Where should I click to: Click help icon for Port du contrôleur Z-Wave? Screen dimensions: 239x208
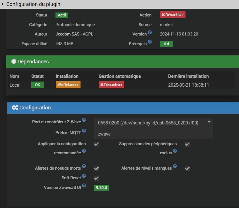[x=84, y=120]
